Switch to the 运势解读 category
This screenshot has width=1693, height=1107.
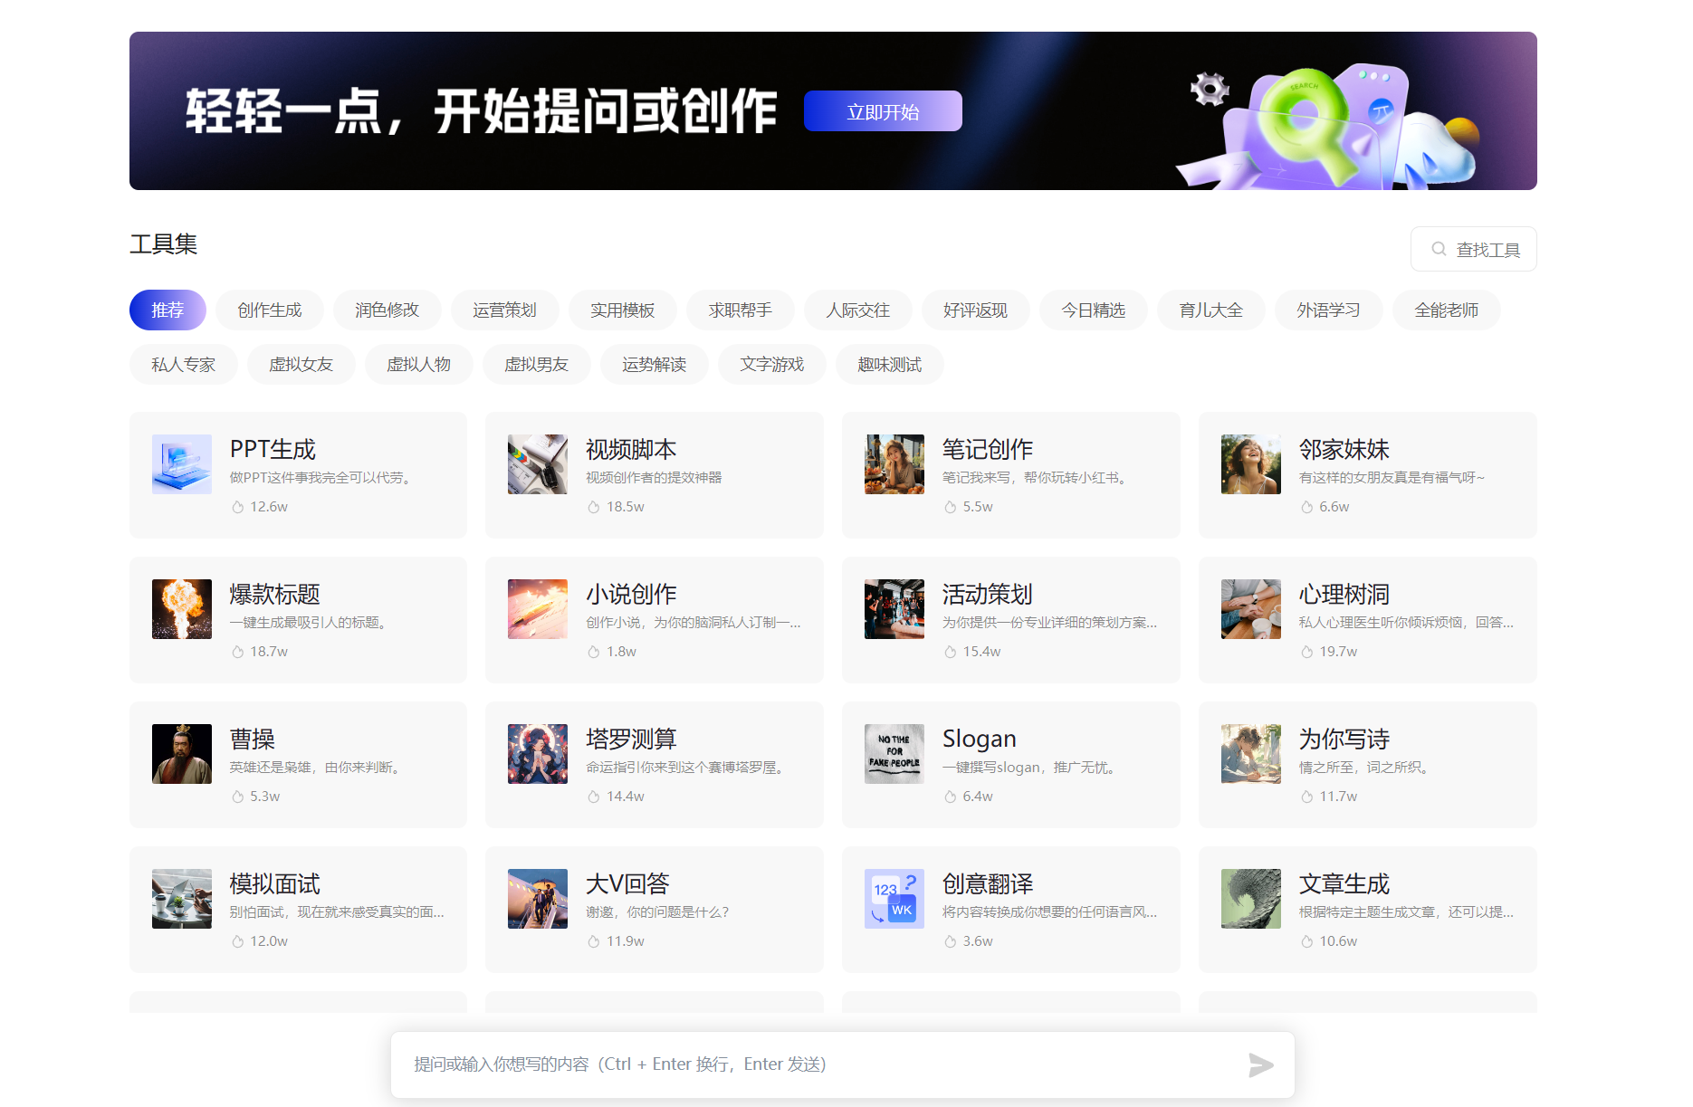[655, 365]
